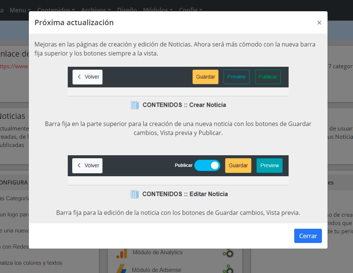Click the Editar Noticia document icon
This screenshot has width=353, height=273.
tap(135, 194)
